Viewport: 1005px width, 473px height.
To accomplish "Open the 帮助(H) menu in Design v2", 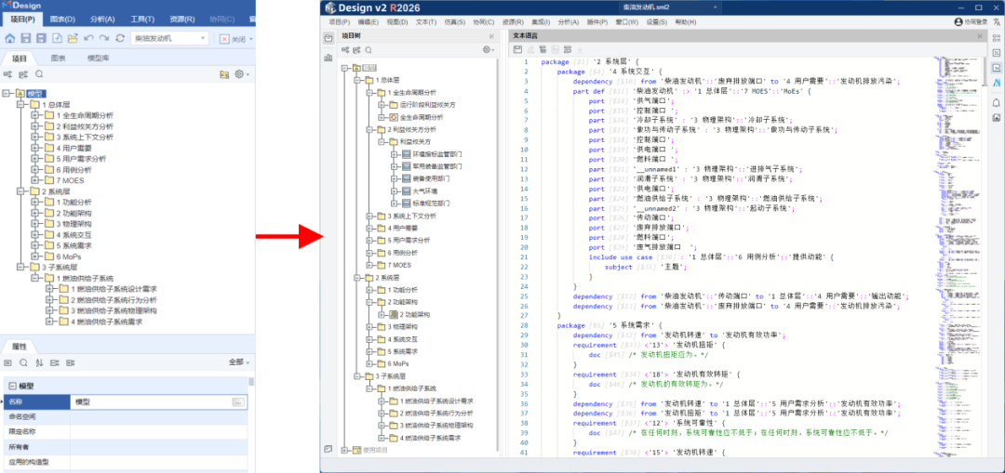I will (x=685, y=22).
